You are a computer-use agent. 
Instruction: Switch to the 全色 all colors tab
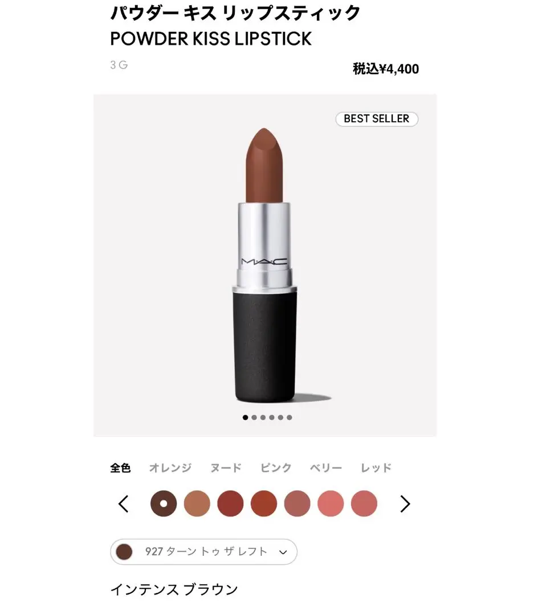coord(120,468)
